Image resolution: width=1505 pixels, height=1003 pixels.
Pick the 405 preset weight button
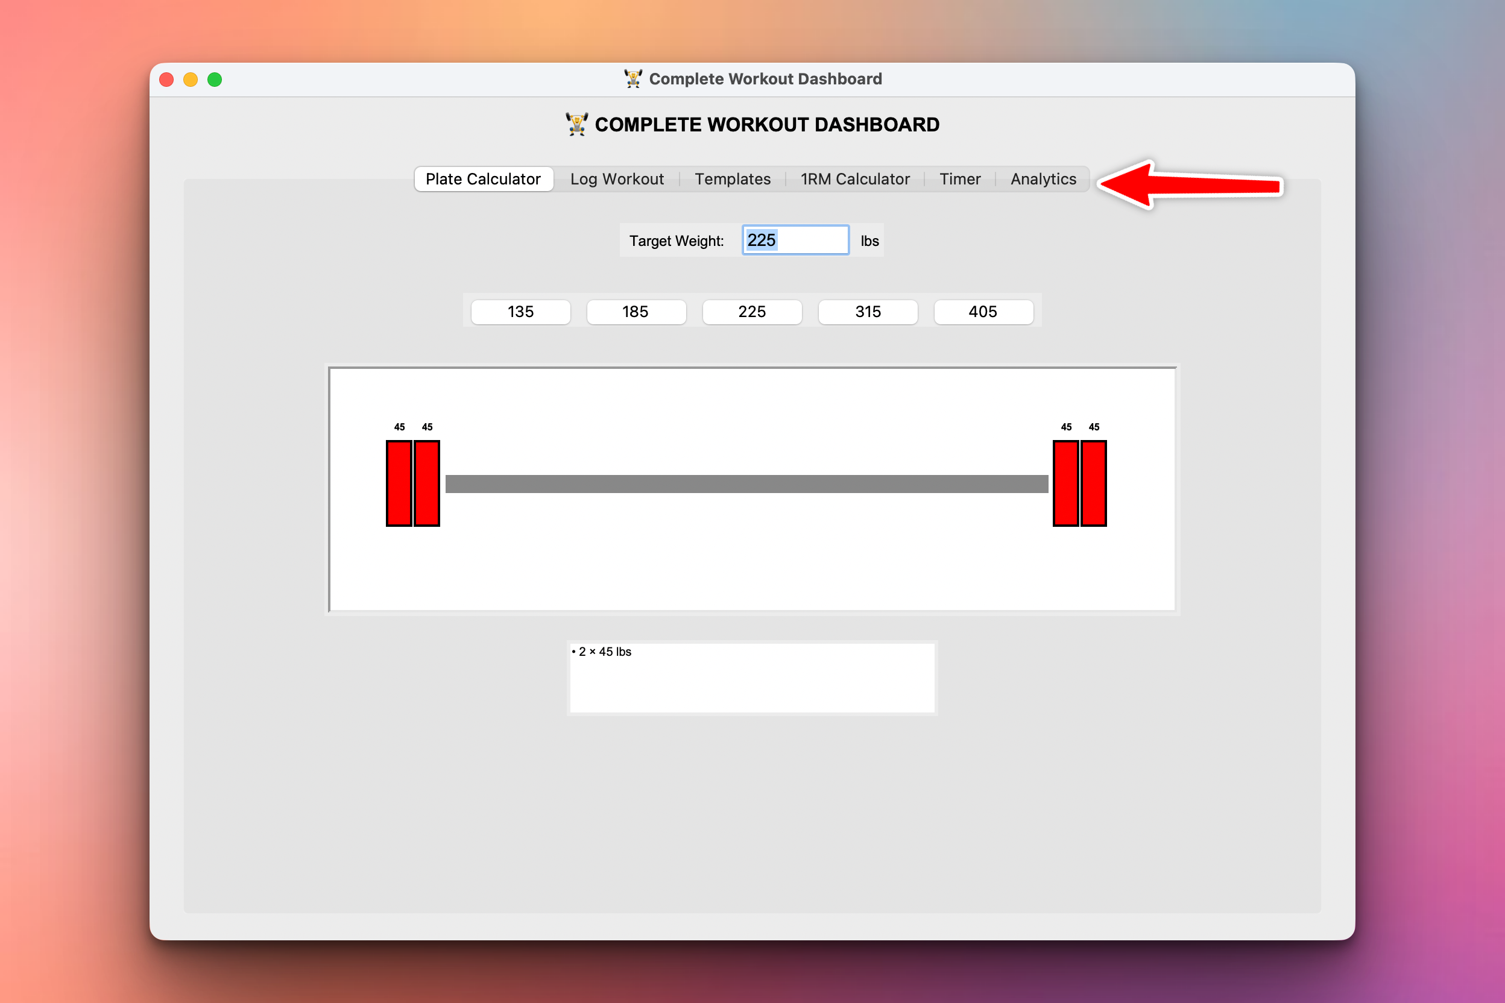(983, 312)
